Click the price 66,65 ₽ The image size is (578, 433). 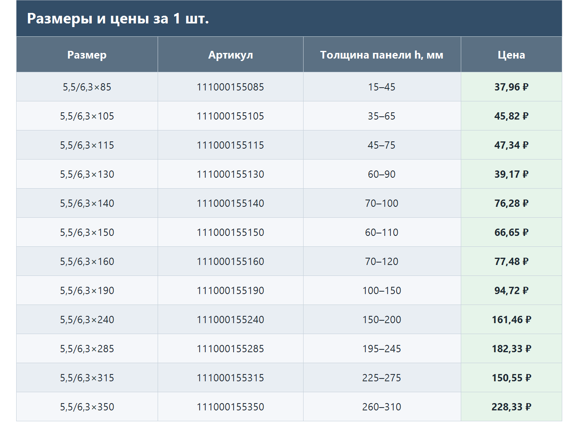click(511, 232)
